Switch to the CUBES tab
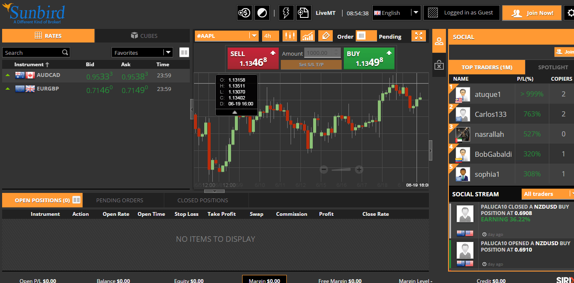Screen dimensions: 574x283 (143, 36)
